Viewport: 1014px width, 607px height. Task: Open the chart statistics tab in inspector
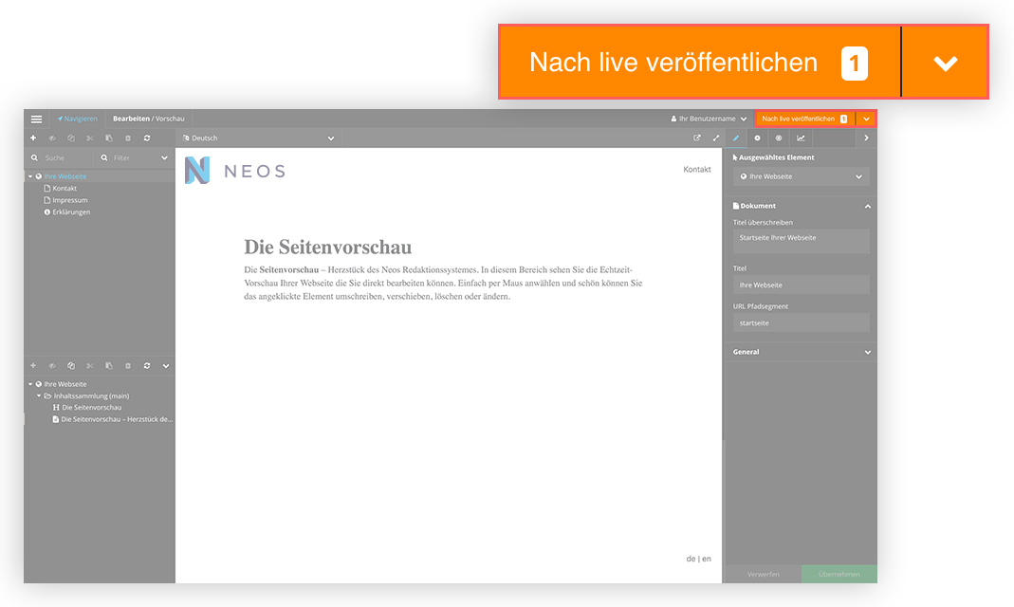[x=801, y=138]
